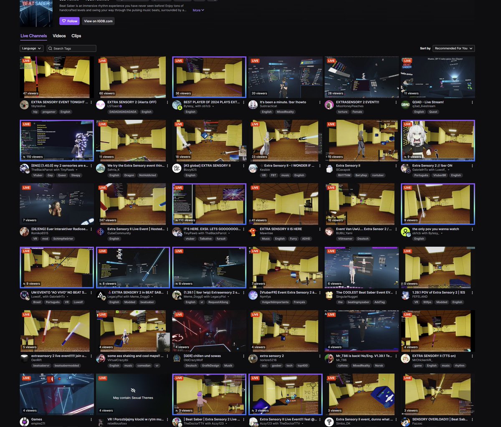Open more options for LSToast stream
This screenshot has width=501, height=427.
point(168,102)
